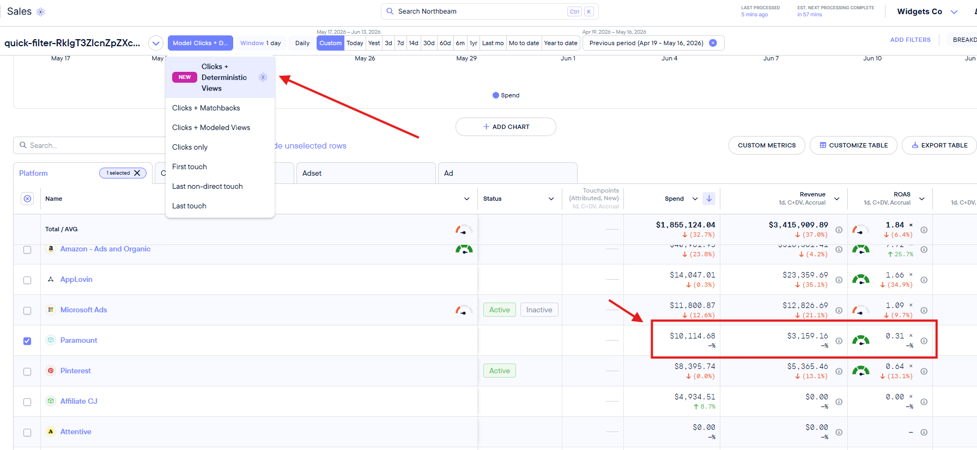Select Last touch attribution model

[x=220, y=206]
